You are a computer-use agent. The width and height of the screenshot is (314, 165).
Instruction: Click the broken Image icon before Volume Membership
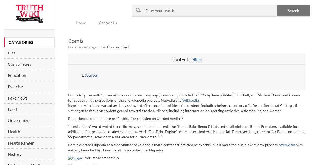[75, 158]
